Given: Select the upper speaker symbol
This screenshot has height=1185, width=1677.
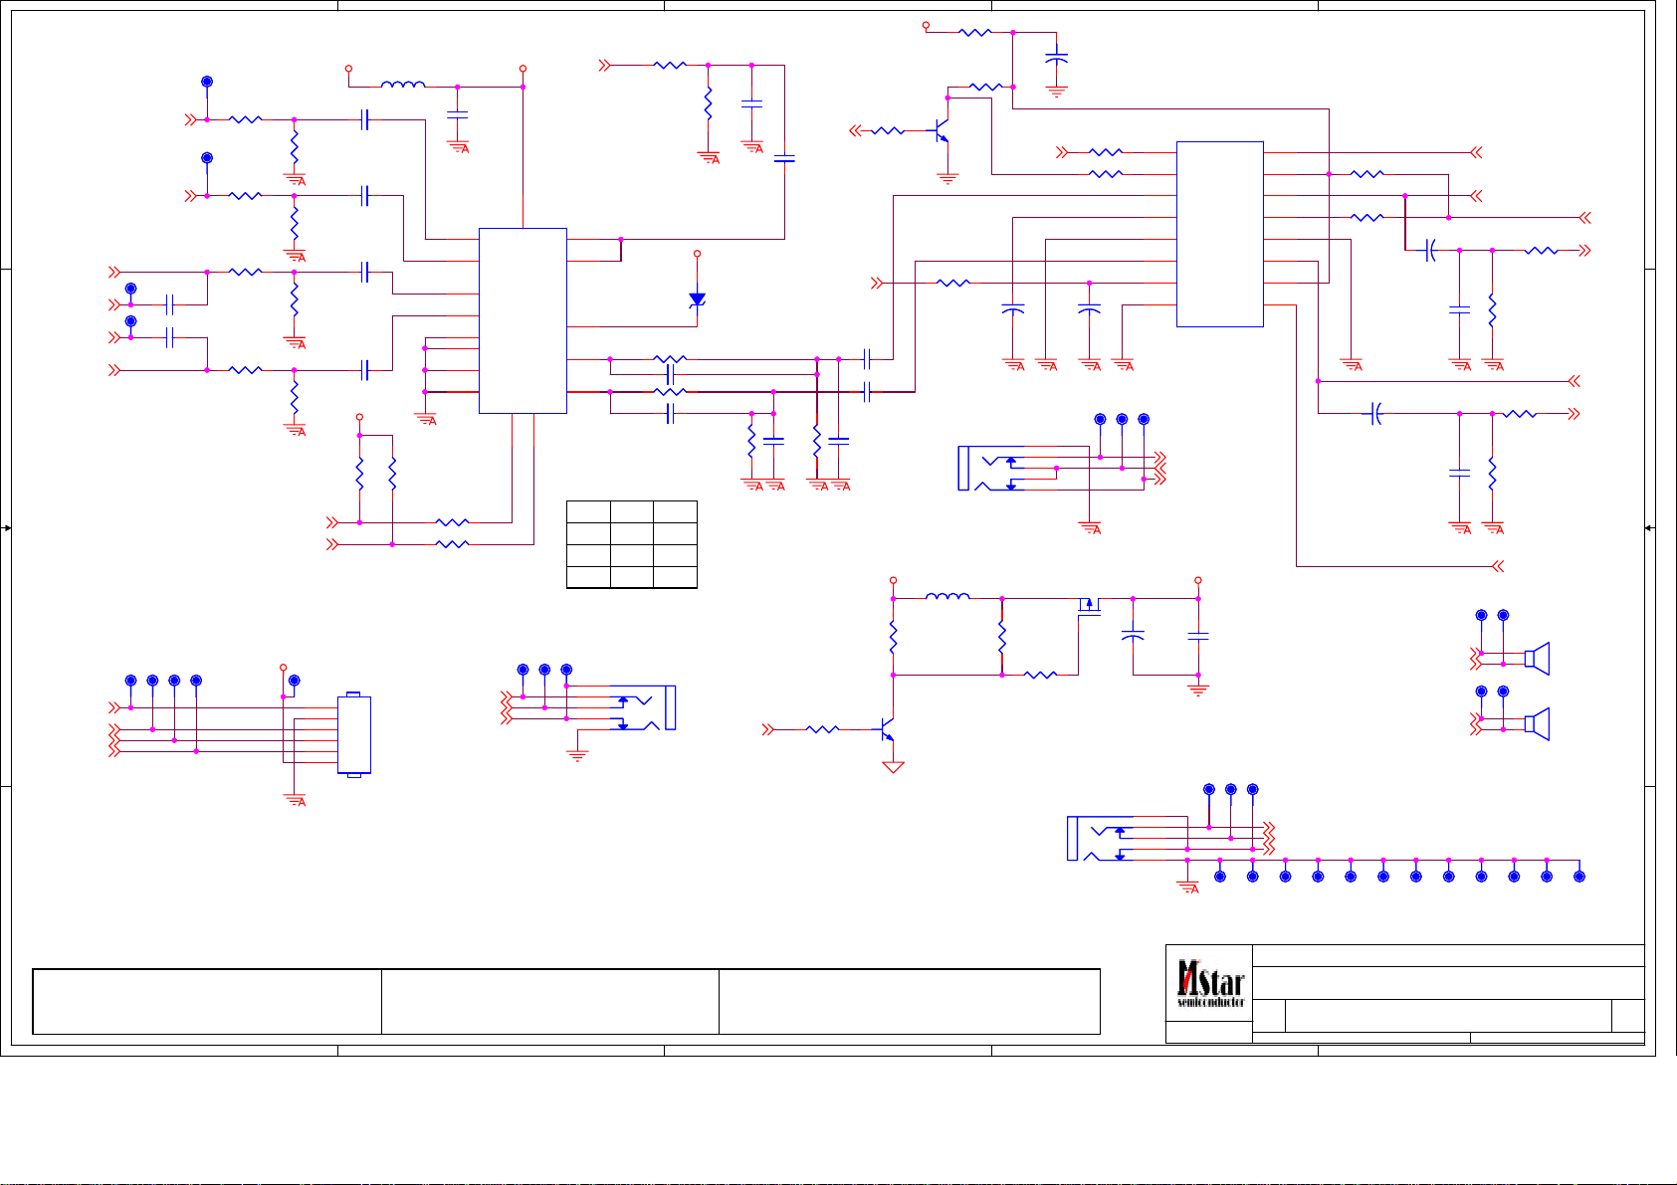Looking at the screenshot, I should coord(1539,659).
